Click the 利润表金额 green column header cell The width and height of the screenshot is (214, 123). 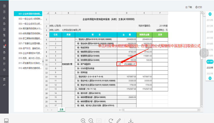pos(144,35)
